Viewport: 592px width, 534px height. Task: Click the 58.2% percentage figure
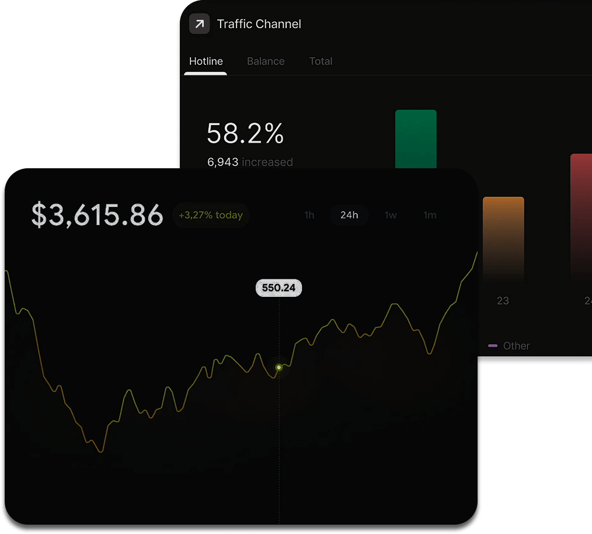click(x=245, y=134)
